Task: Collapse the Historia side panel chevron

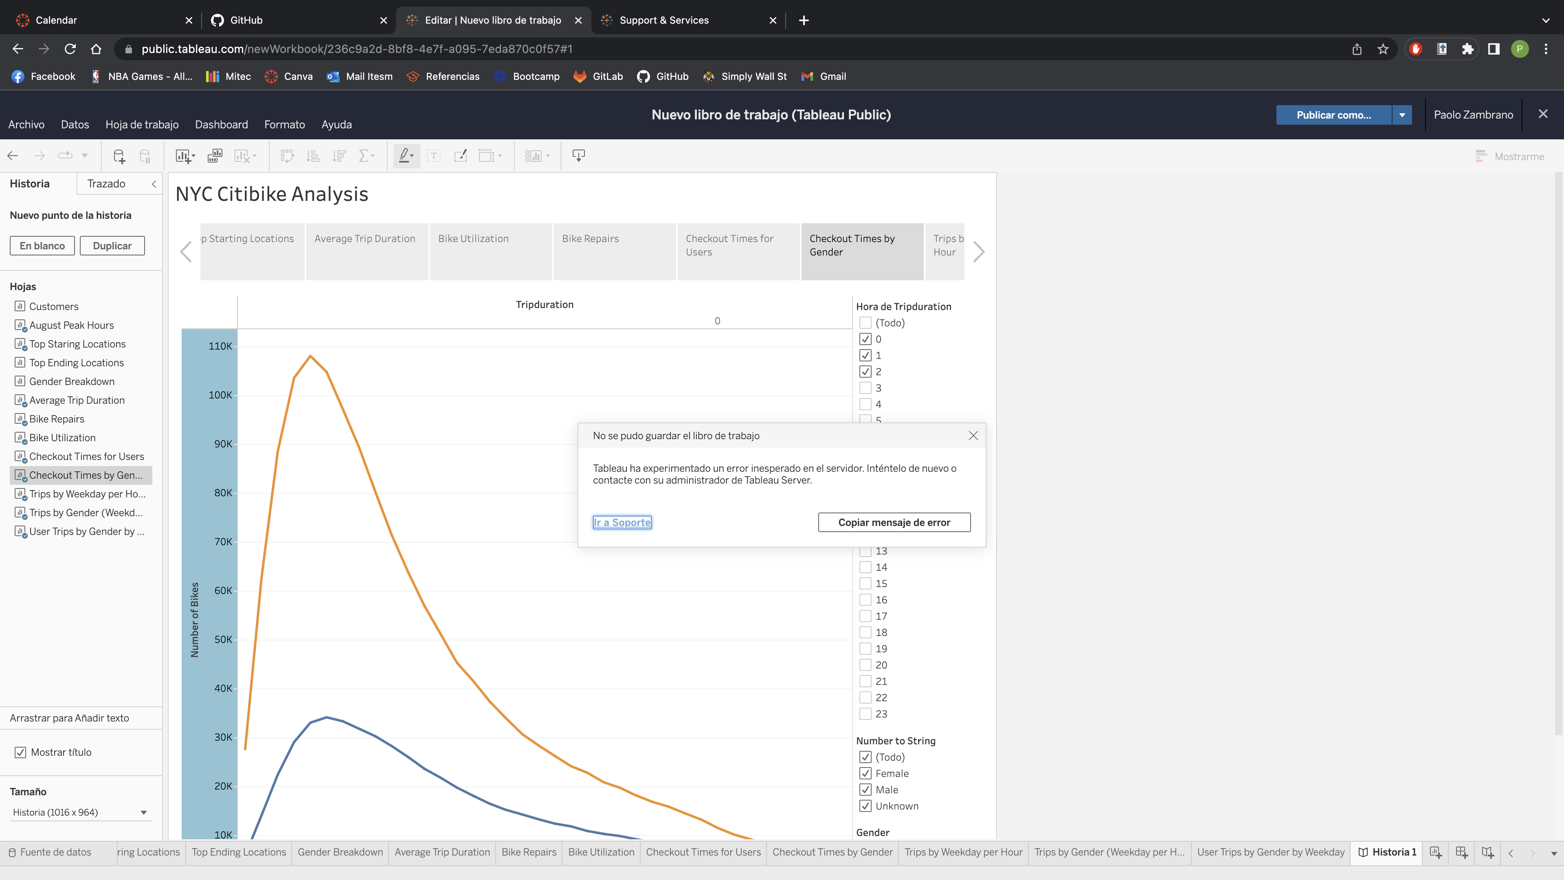Action: (154, 184)
